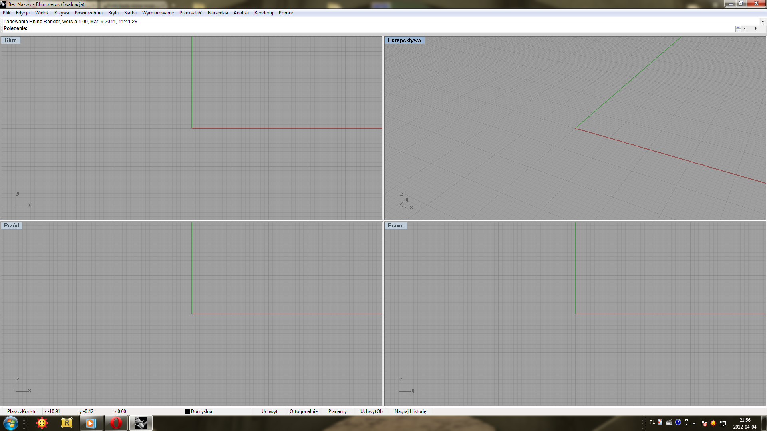Toggle Planarny mode in status bar

(x=338, y=411)
